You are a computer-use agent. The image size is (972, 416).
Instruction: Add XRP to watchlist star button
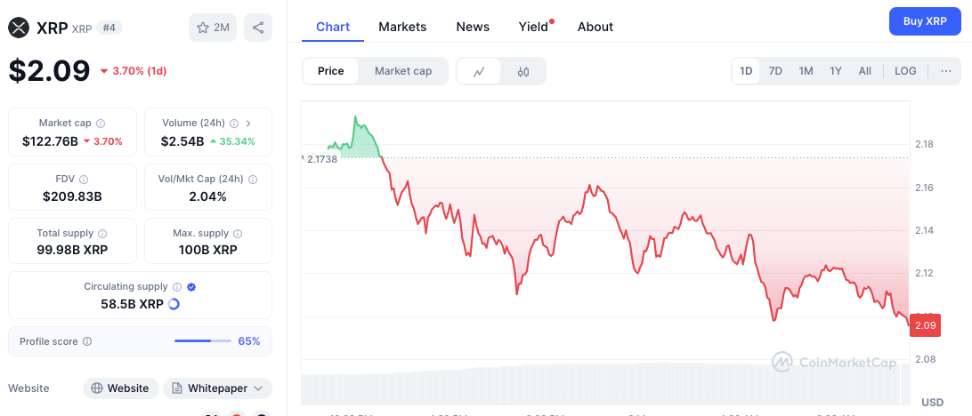point(212,28)
